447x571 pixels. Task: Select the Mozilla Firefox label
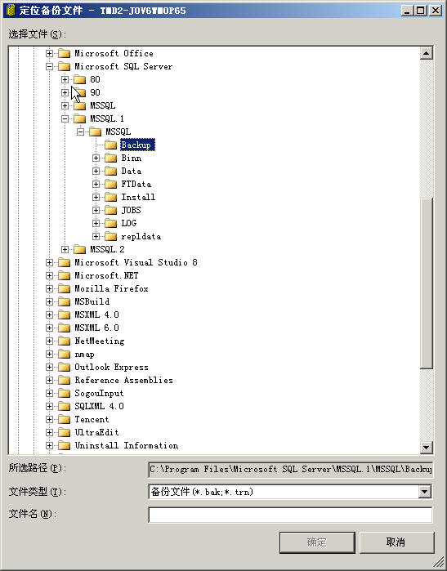pyautogui.click(x=111, y=289)
